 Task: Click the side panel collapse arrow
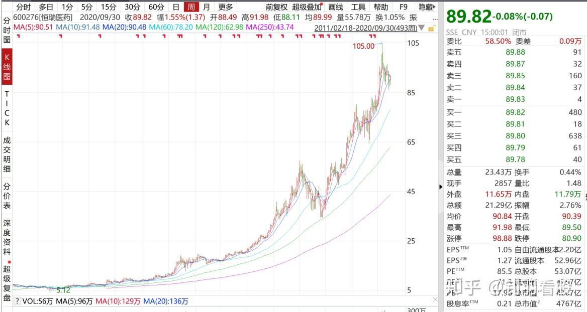point(441,187)
